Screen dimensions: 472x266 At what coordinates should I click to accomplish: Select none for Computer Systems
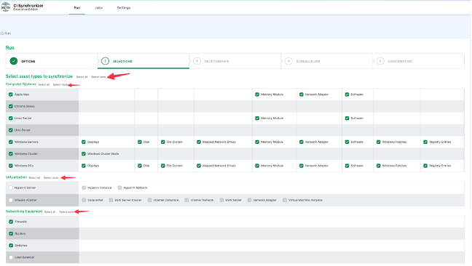point(60,84)
